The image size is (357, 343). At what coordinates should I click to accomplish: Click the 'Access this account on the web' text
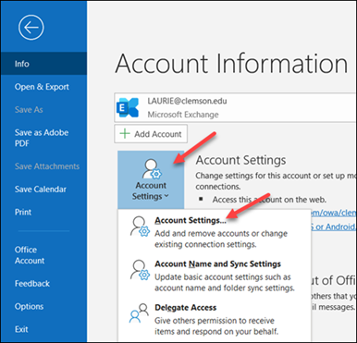[x=269, y=200]
